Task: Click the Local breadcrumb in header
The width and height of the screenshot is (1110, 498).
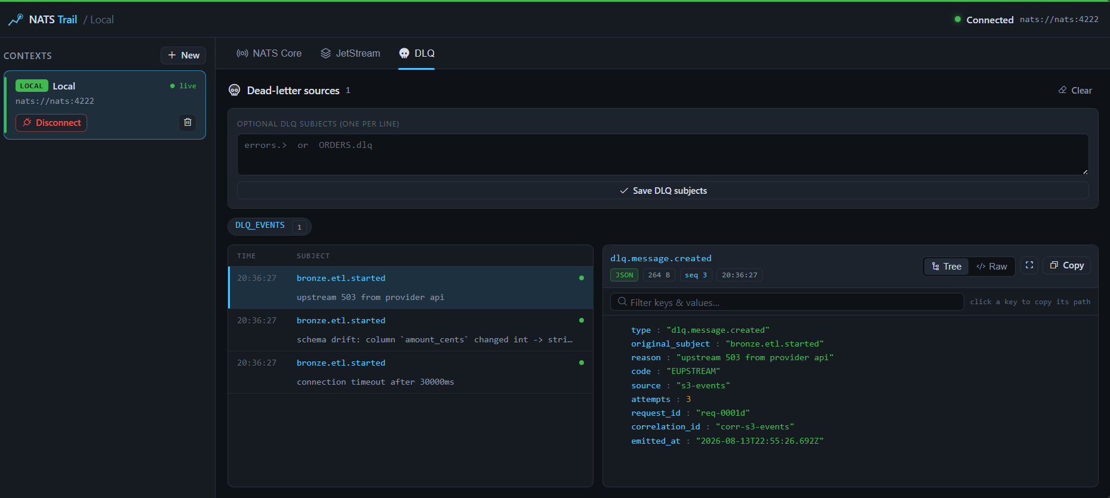Action: tap(102, 20)
